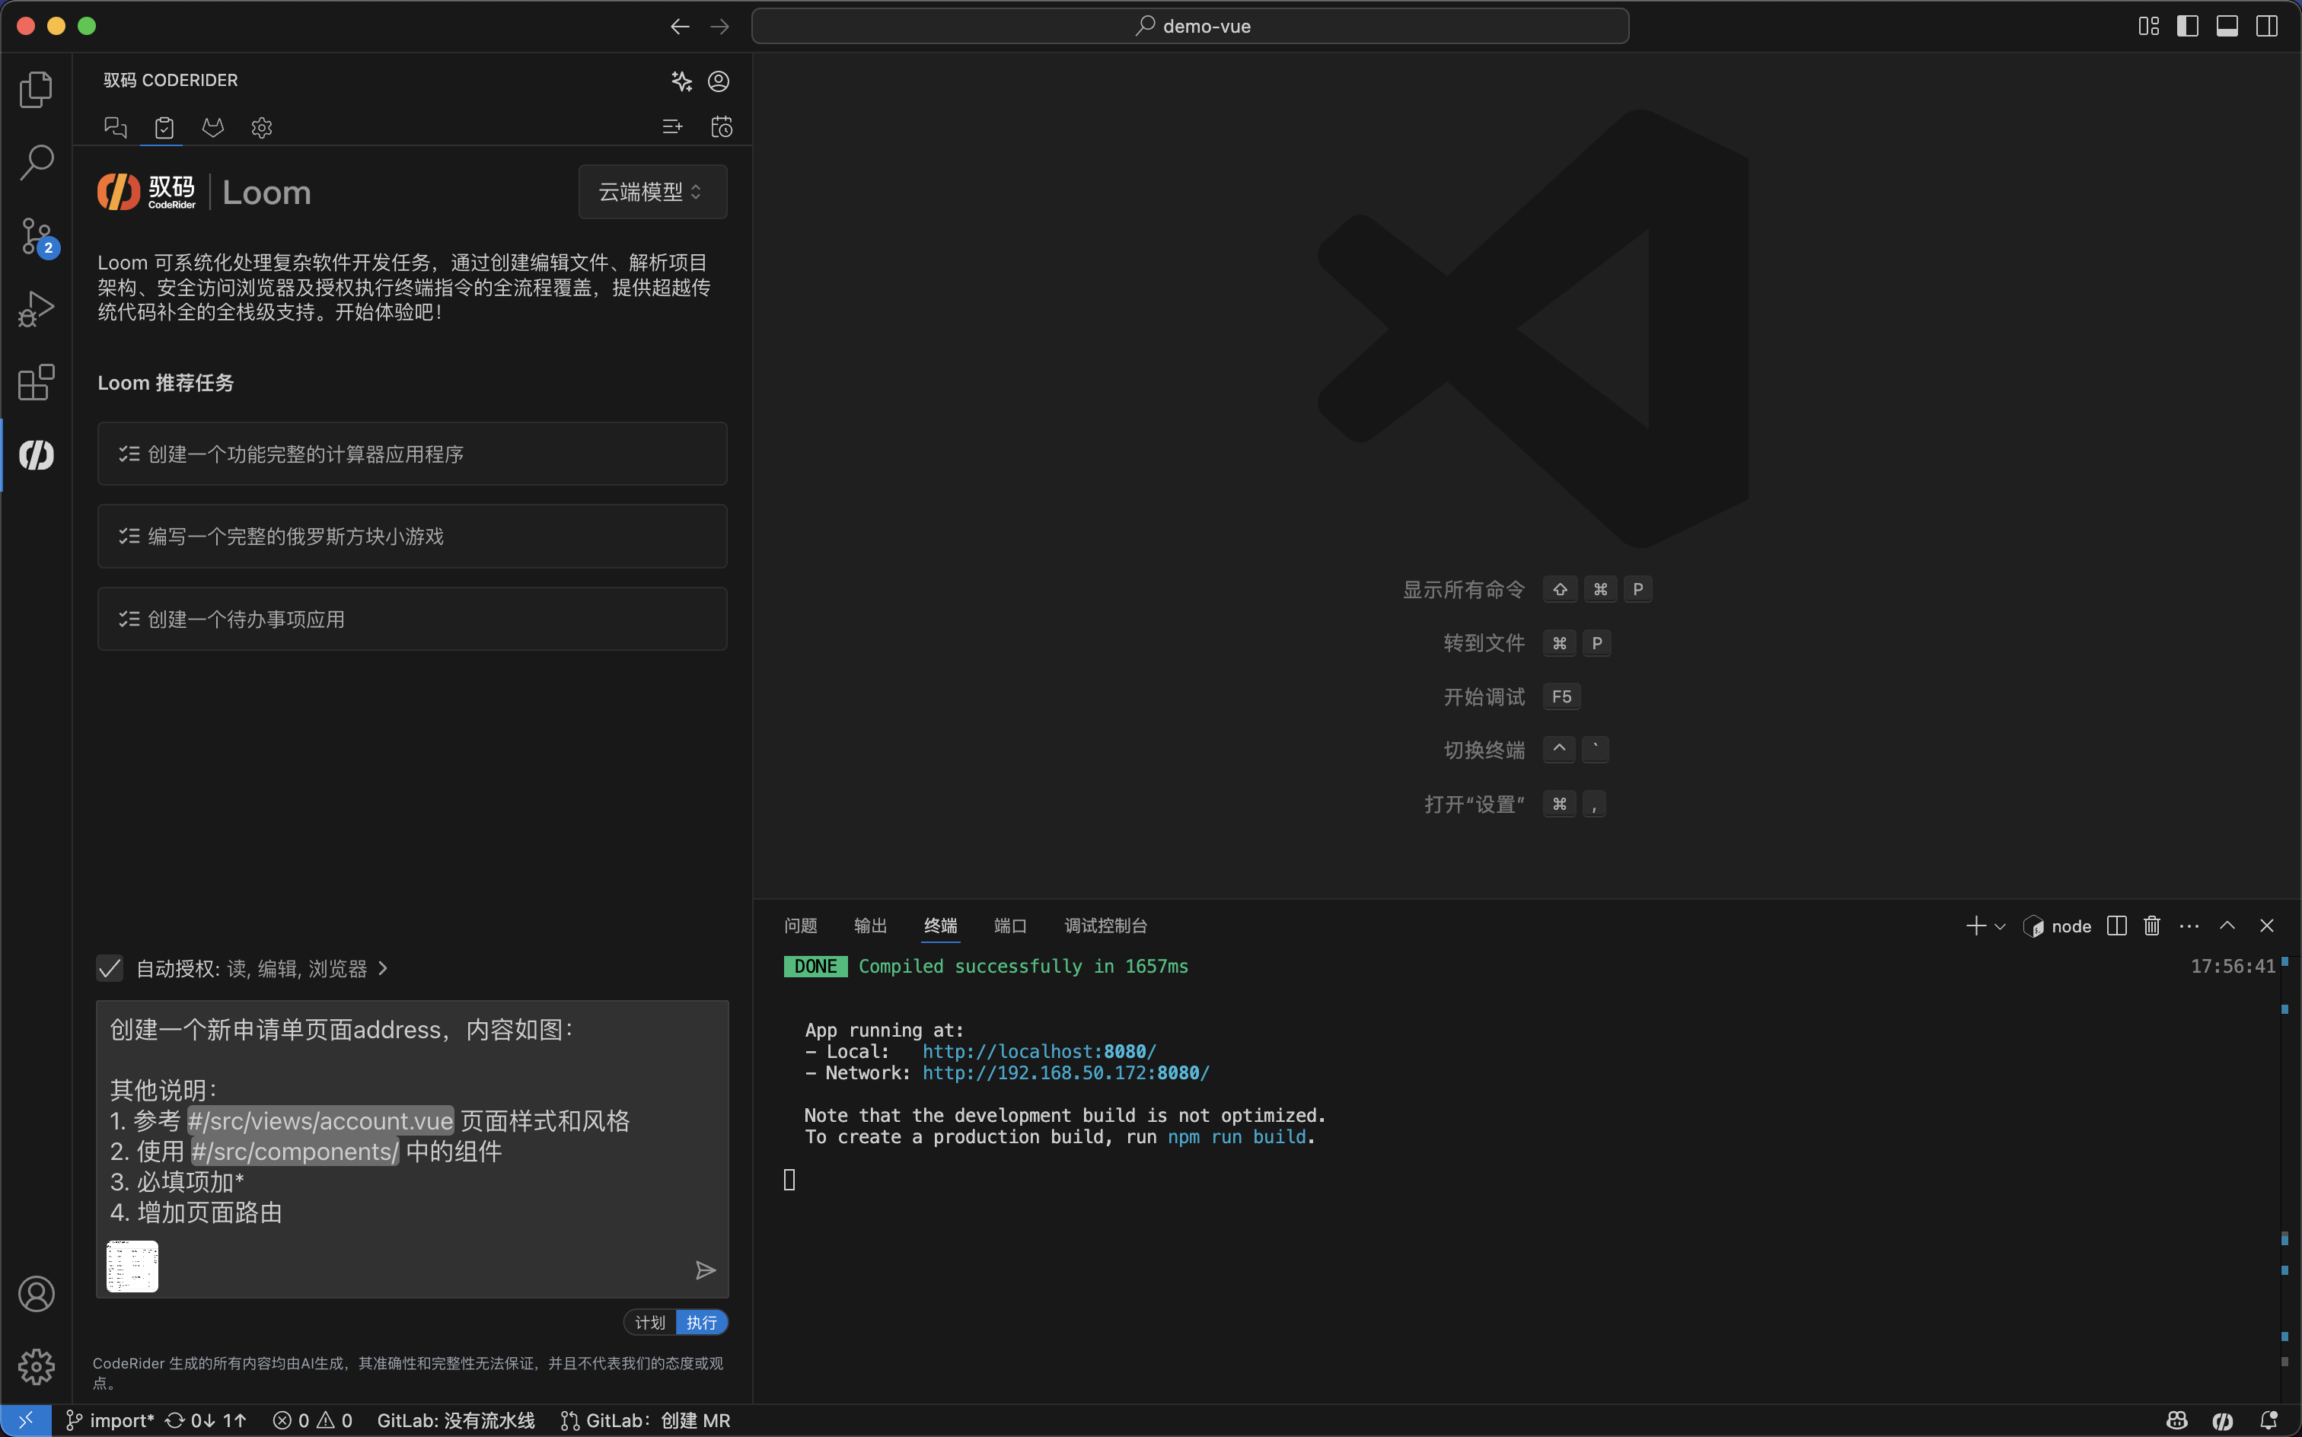Switch to the 输出 panel tab
Viewport: 2302px width, 1437px height.
pos(869,926)
